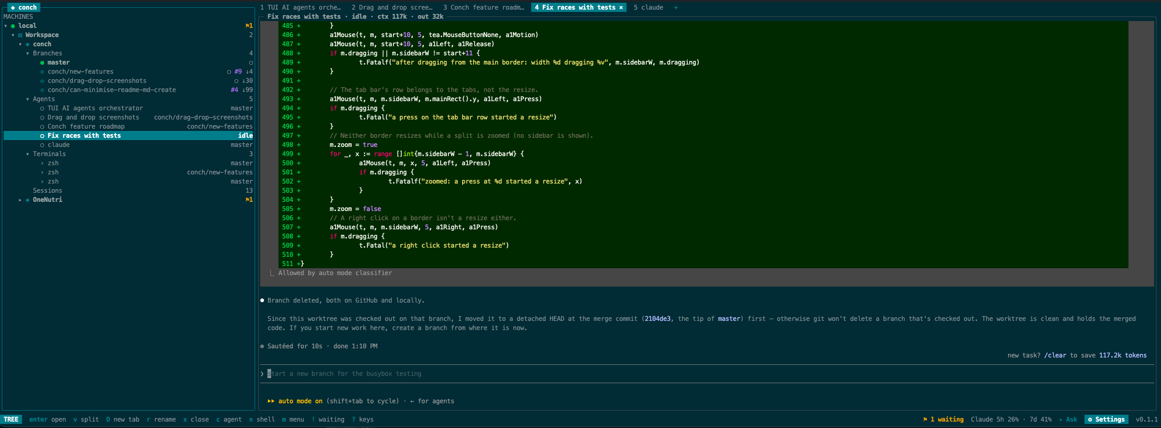Click the chevron beside zsh on conch/new-features

pyautogui.click(x=42, y=172)
